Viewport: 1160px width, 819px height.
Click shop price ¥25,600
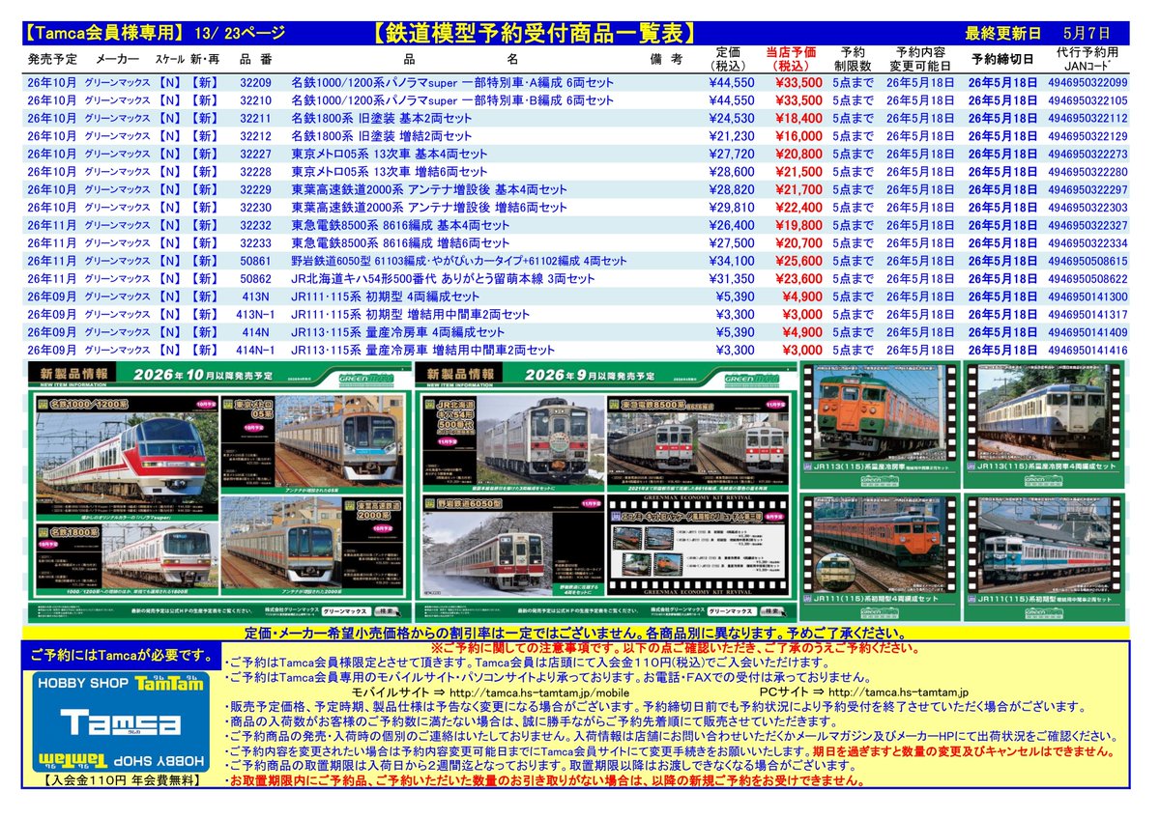(797, 261)
